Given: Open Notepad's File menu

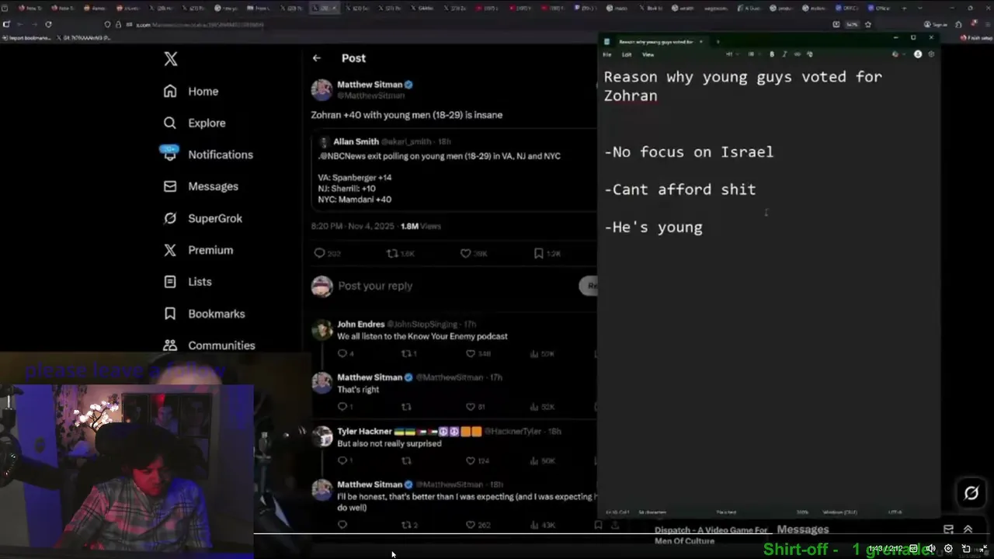Looking at the screenshot, I should (607, 54).
